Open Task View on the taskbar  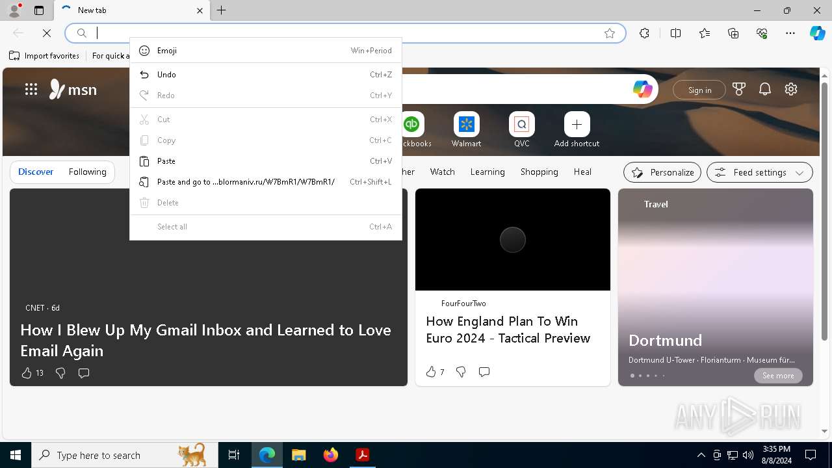coord(234,455)
